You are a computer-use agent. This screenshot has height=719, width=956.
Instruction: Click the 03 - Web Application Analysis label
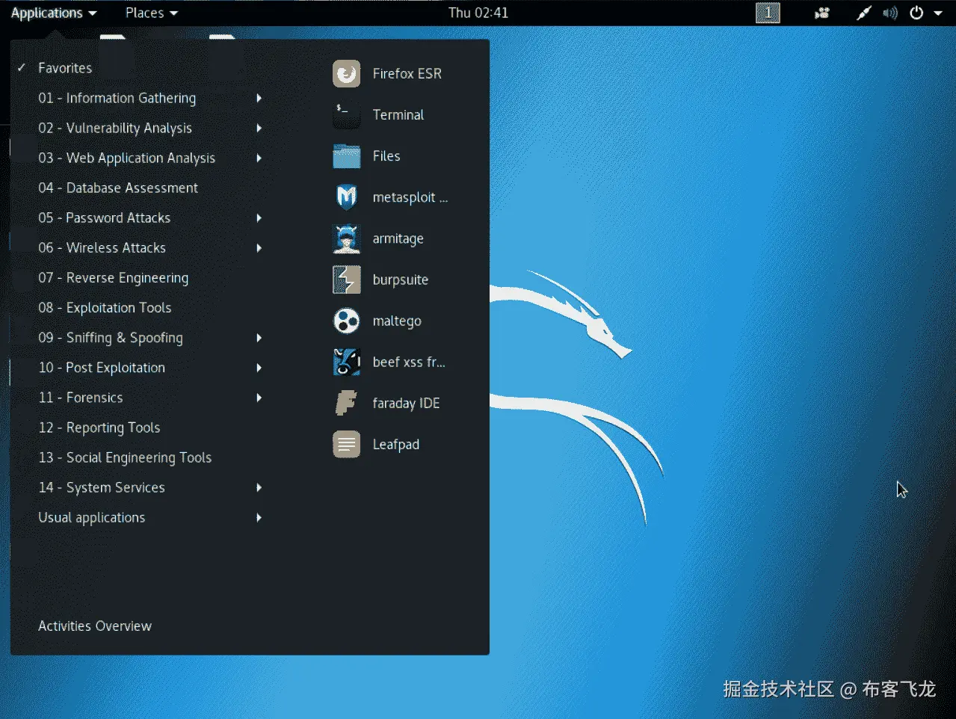(x=127, y=158)
